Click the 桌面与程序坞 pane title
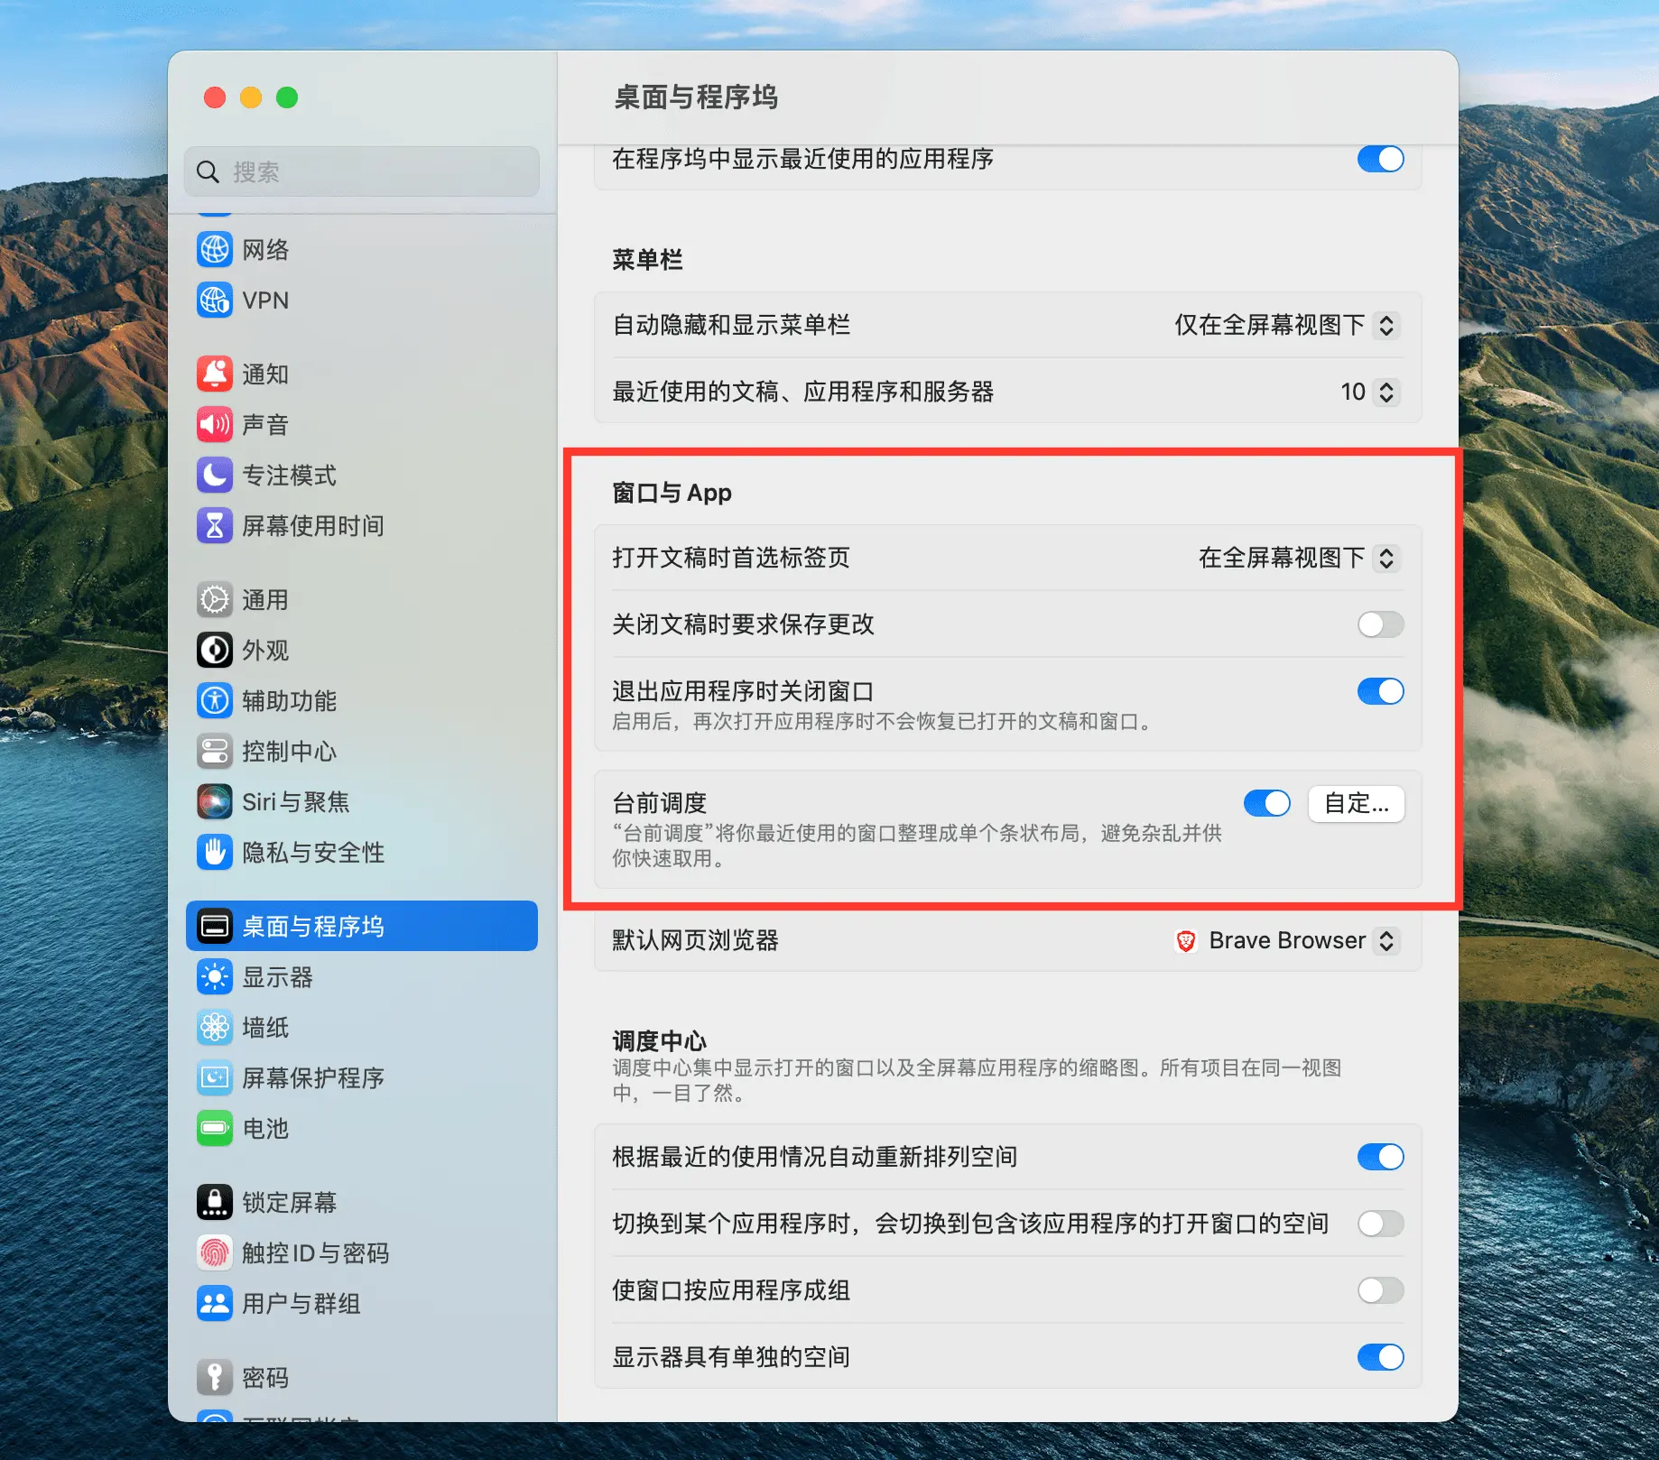Viewport: 1659px width, 1460px height. point(696,97)
